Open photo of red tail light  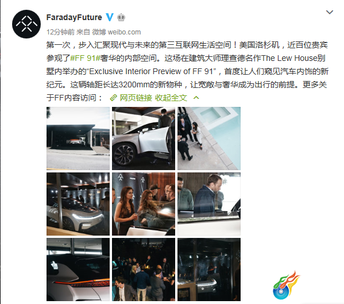[78, 270]
